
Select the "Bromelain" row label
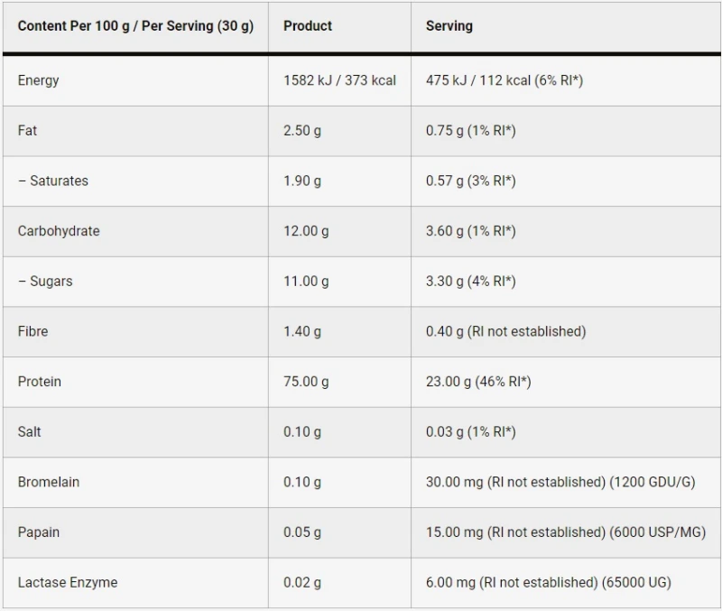pyautogui.click(x=49, y=482)
